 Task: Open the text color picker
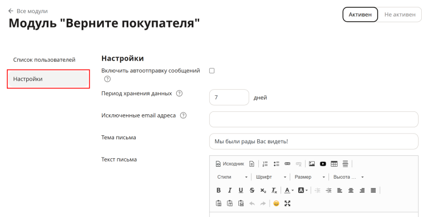coord(289,190)
